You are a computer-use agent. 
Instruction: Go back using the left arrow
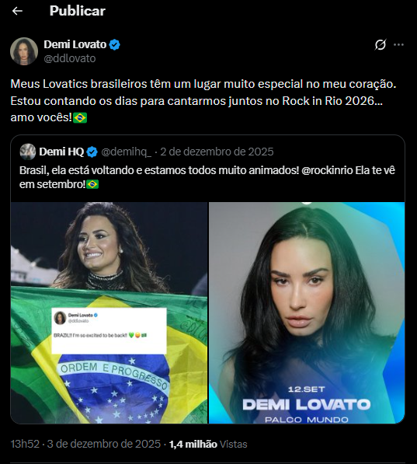pos(17,11)
